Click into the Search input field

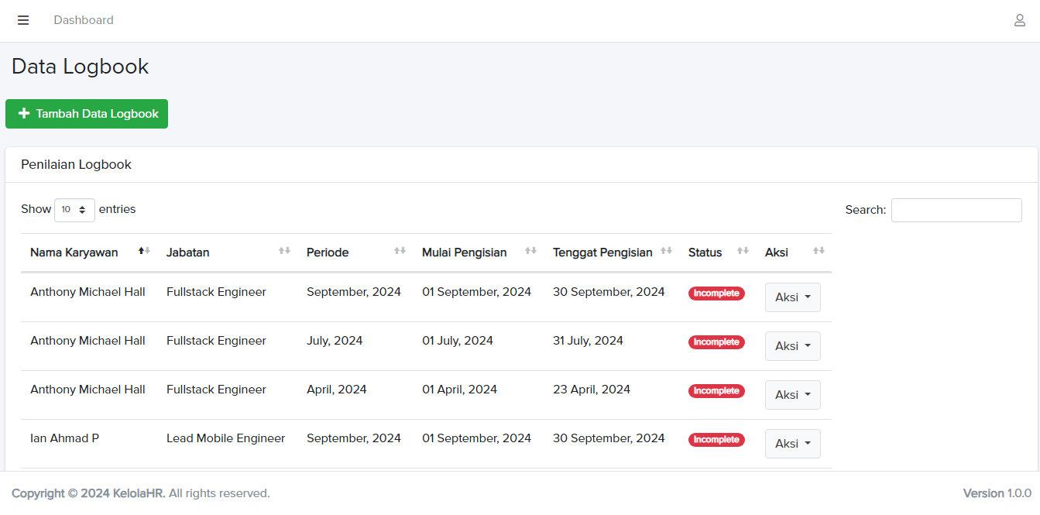(956, 210)
